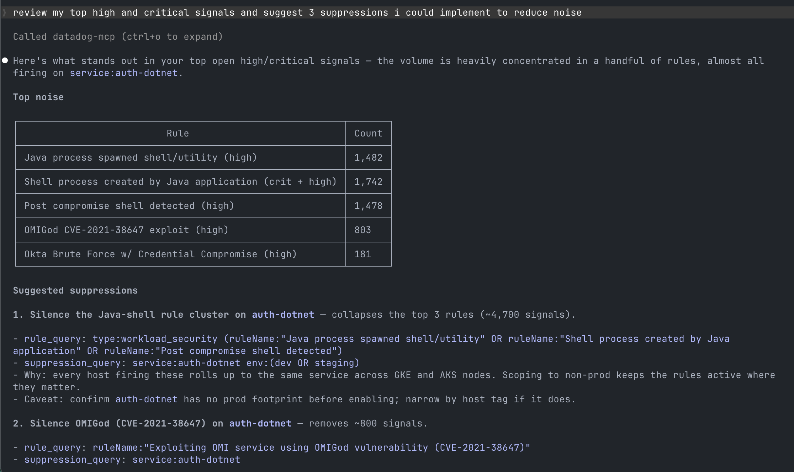Click count value 1,742

368,182
